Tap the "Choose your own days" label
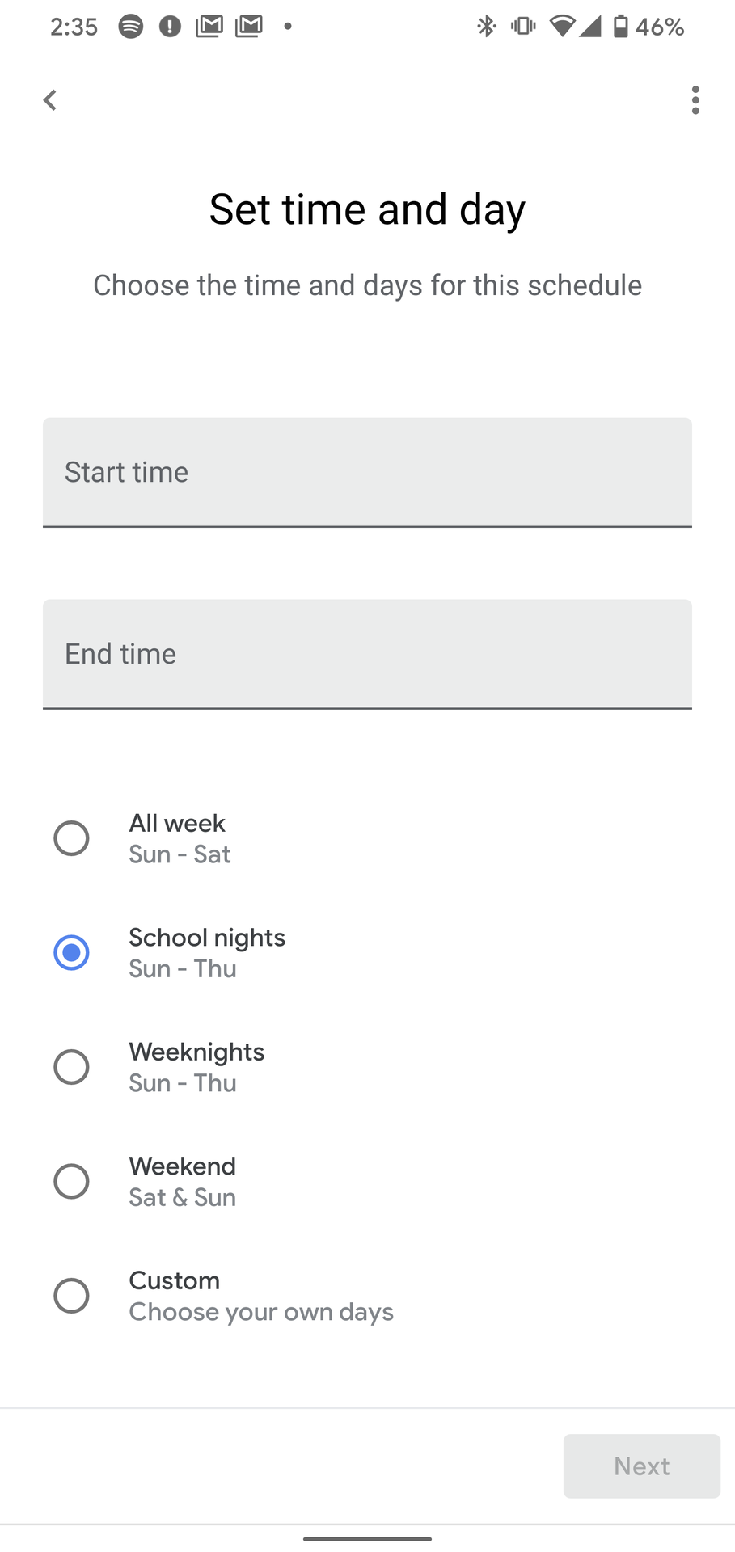The height and width of the screenshot is (1552, 735). click(x=261, y=1312)
